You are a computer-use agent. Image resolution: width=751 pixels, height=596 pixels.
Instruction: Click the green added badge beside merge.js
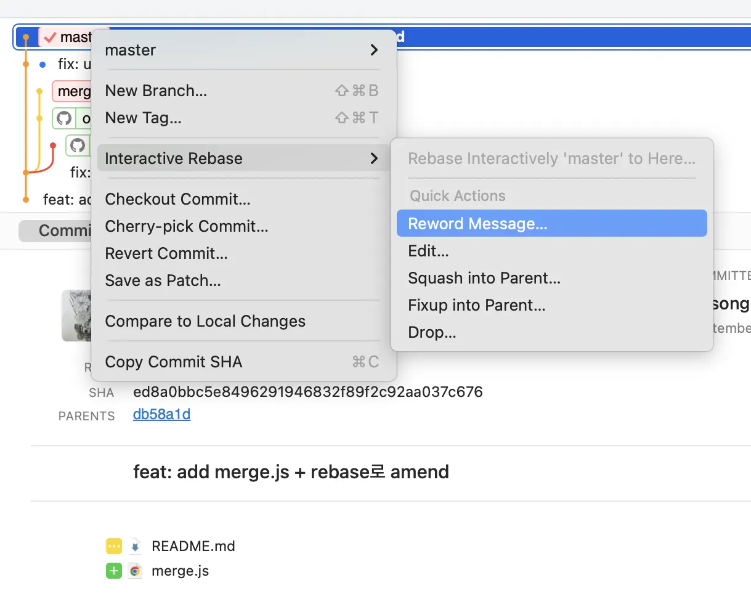pos(114,571)
